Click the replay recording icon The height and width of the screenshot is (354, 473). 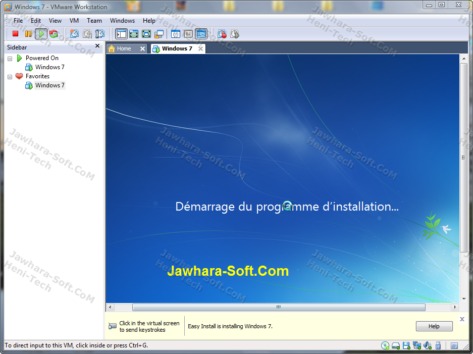(x=235, y=34)
